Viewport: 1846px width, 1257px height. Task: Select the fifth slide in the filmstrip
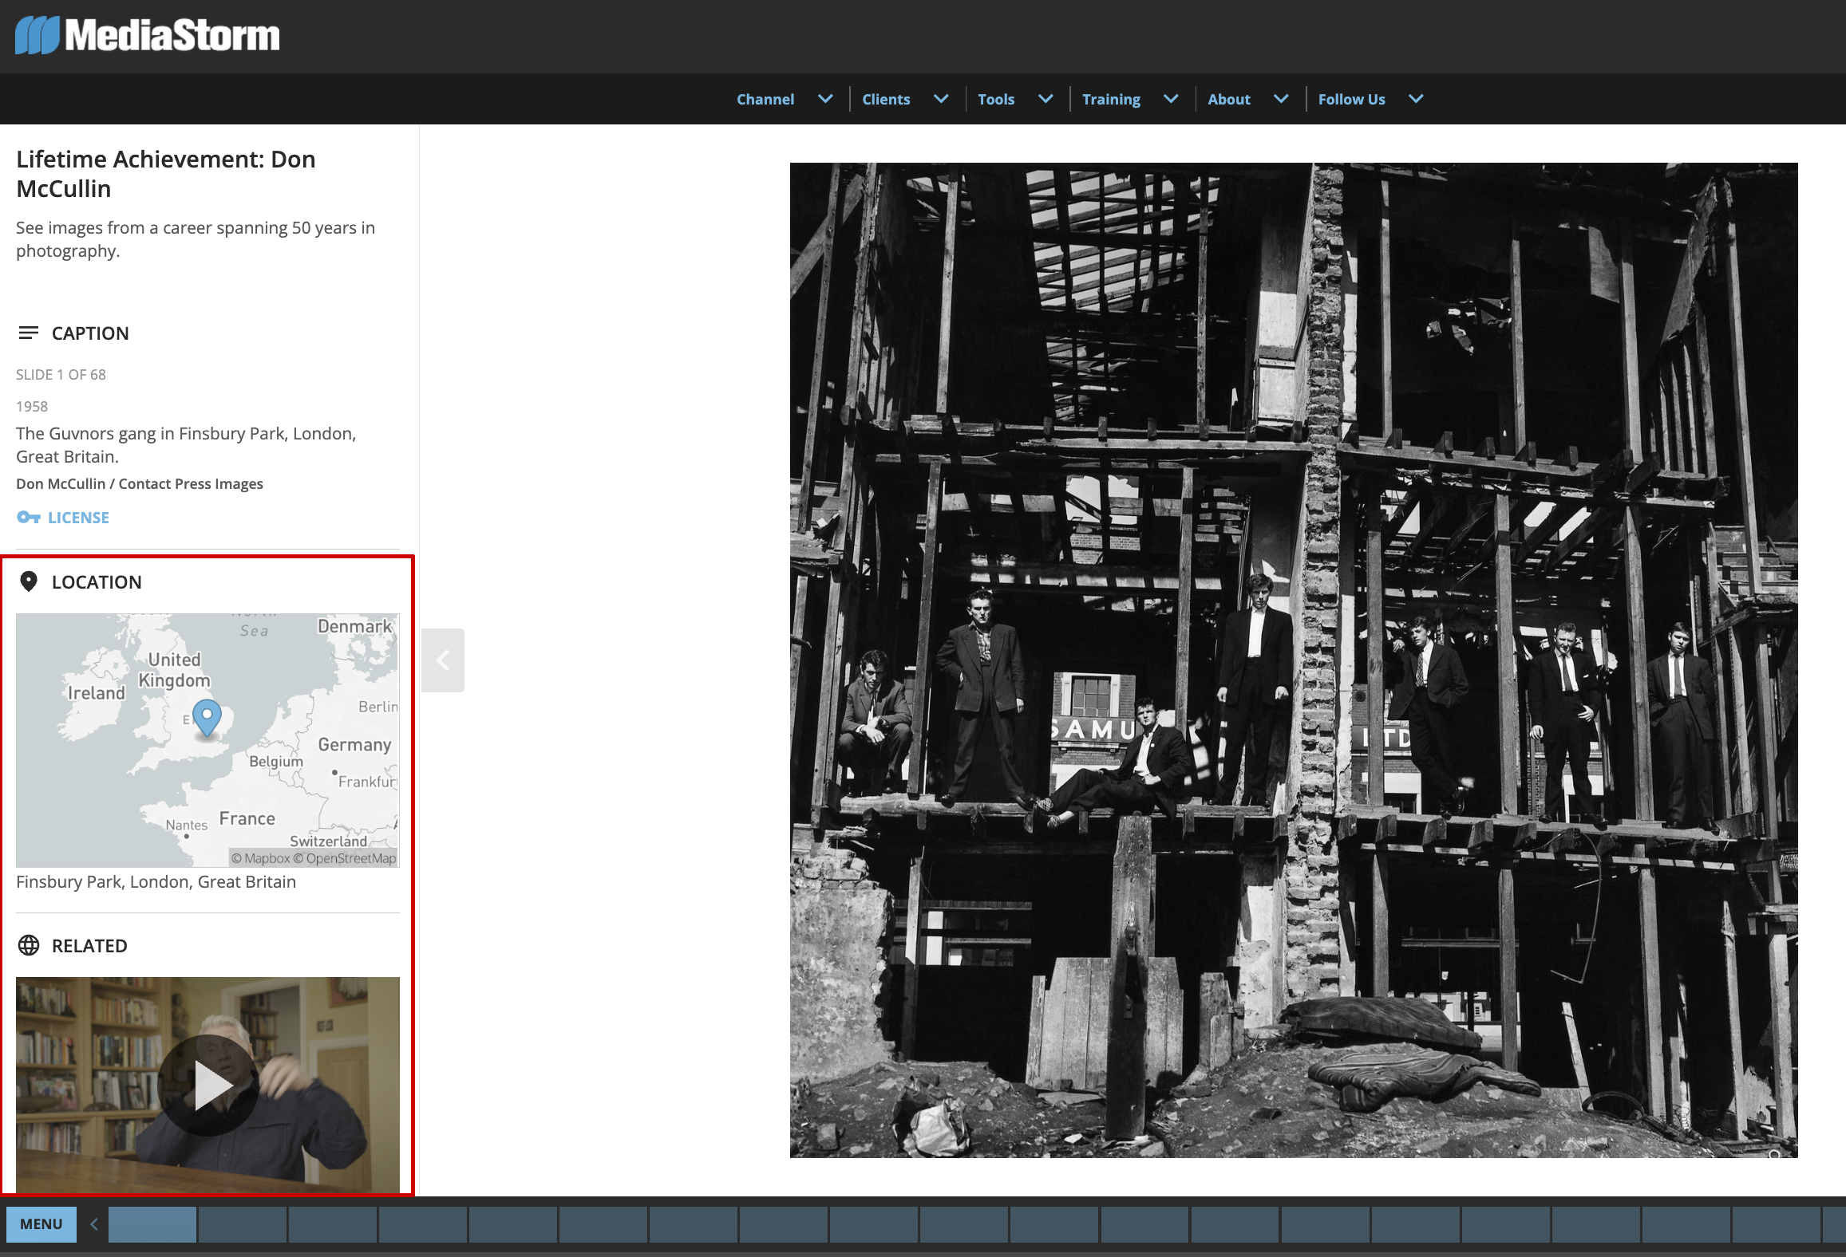[x=513, y=1224]
